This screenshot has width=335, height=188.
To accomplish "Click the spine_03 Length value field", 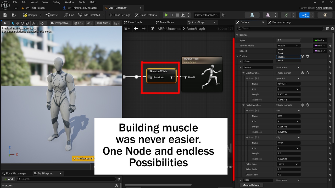I will coord(288,95).
